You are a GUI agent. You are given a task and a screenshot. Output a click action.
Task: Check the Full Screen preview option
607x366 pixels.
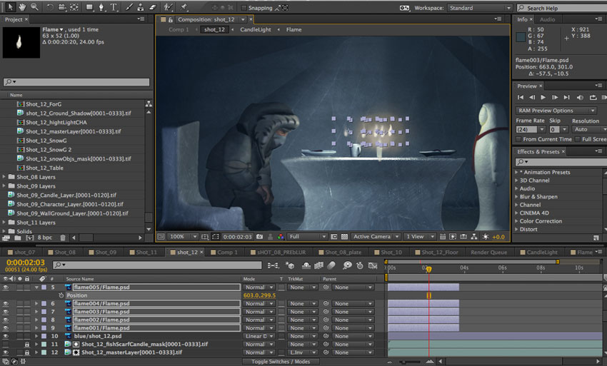pos(578,139)
